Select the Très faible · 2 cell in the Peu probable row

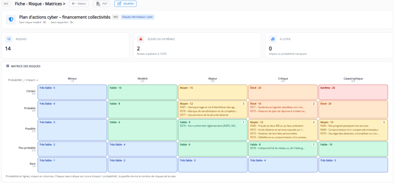(72, 149)
